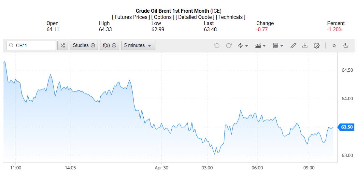The image size is (358, 172).
Task: Collapse the toolbar with double chevron
Action: 334,46
